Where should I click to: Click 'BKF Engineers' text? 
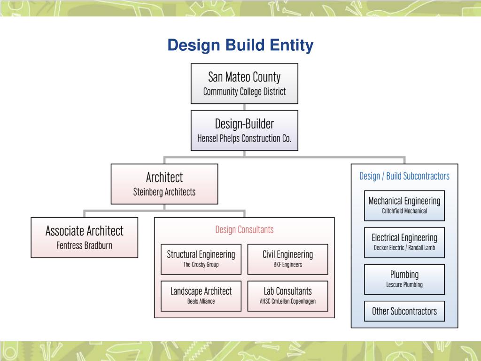pos(288,264)
